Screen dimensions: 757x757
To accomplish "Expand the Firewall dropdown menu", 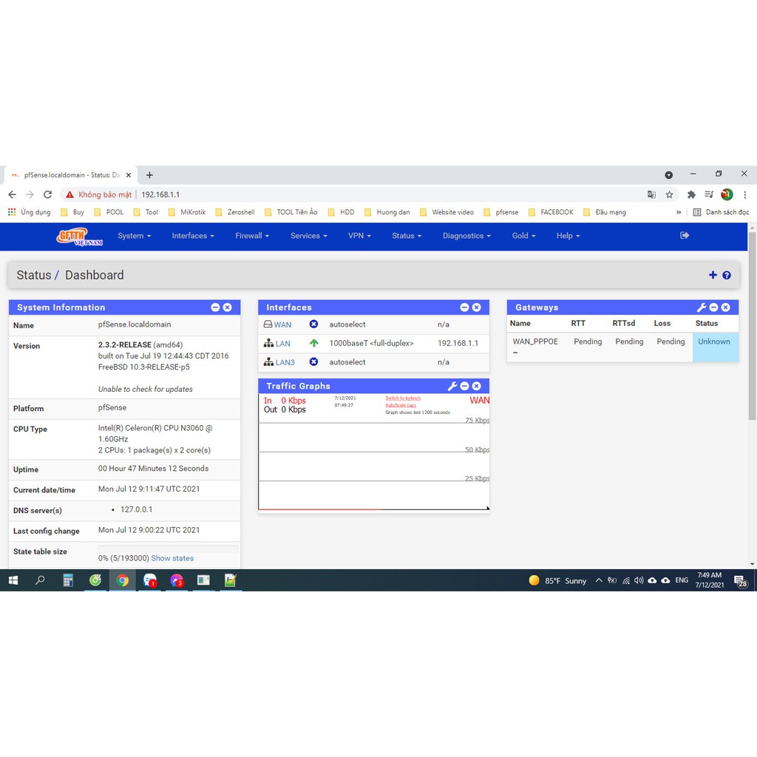I will click(252, 236).
